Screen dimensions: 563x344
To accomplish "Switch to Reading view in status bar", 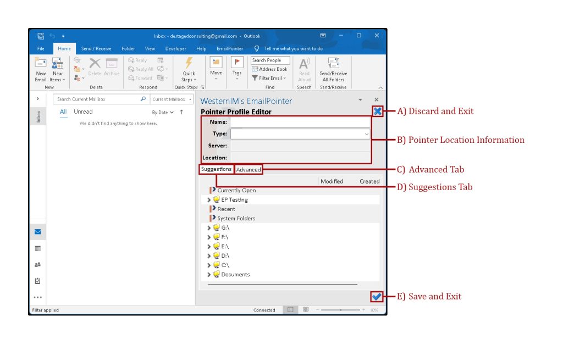I will pyautogui.click(x=305, y=310).
